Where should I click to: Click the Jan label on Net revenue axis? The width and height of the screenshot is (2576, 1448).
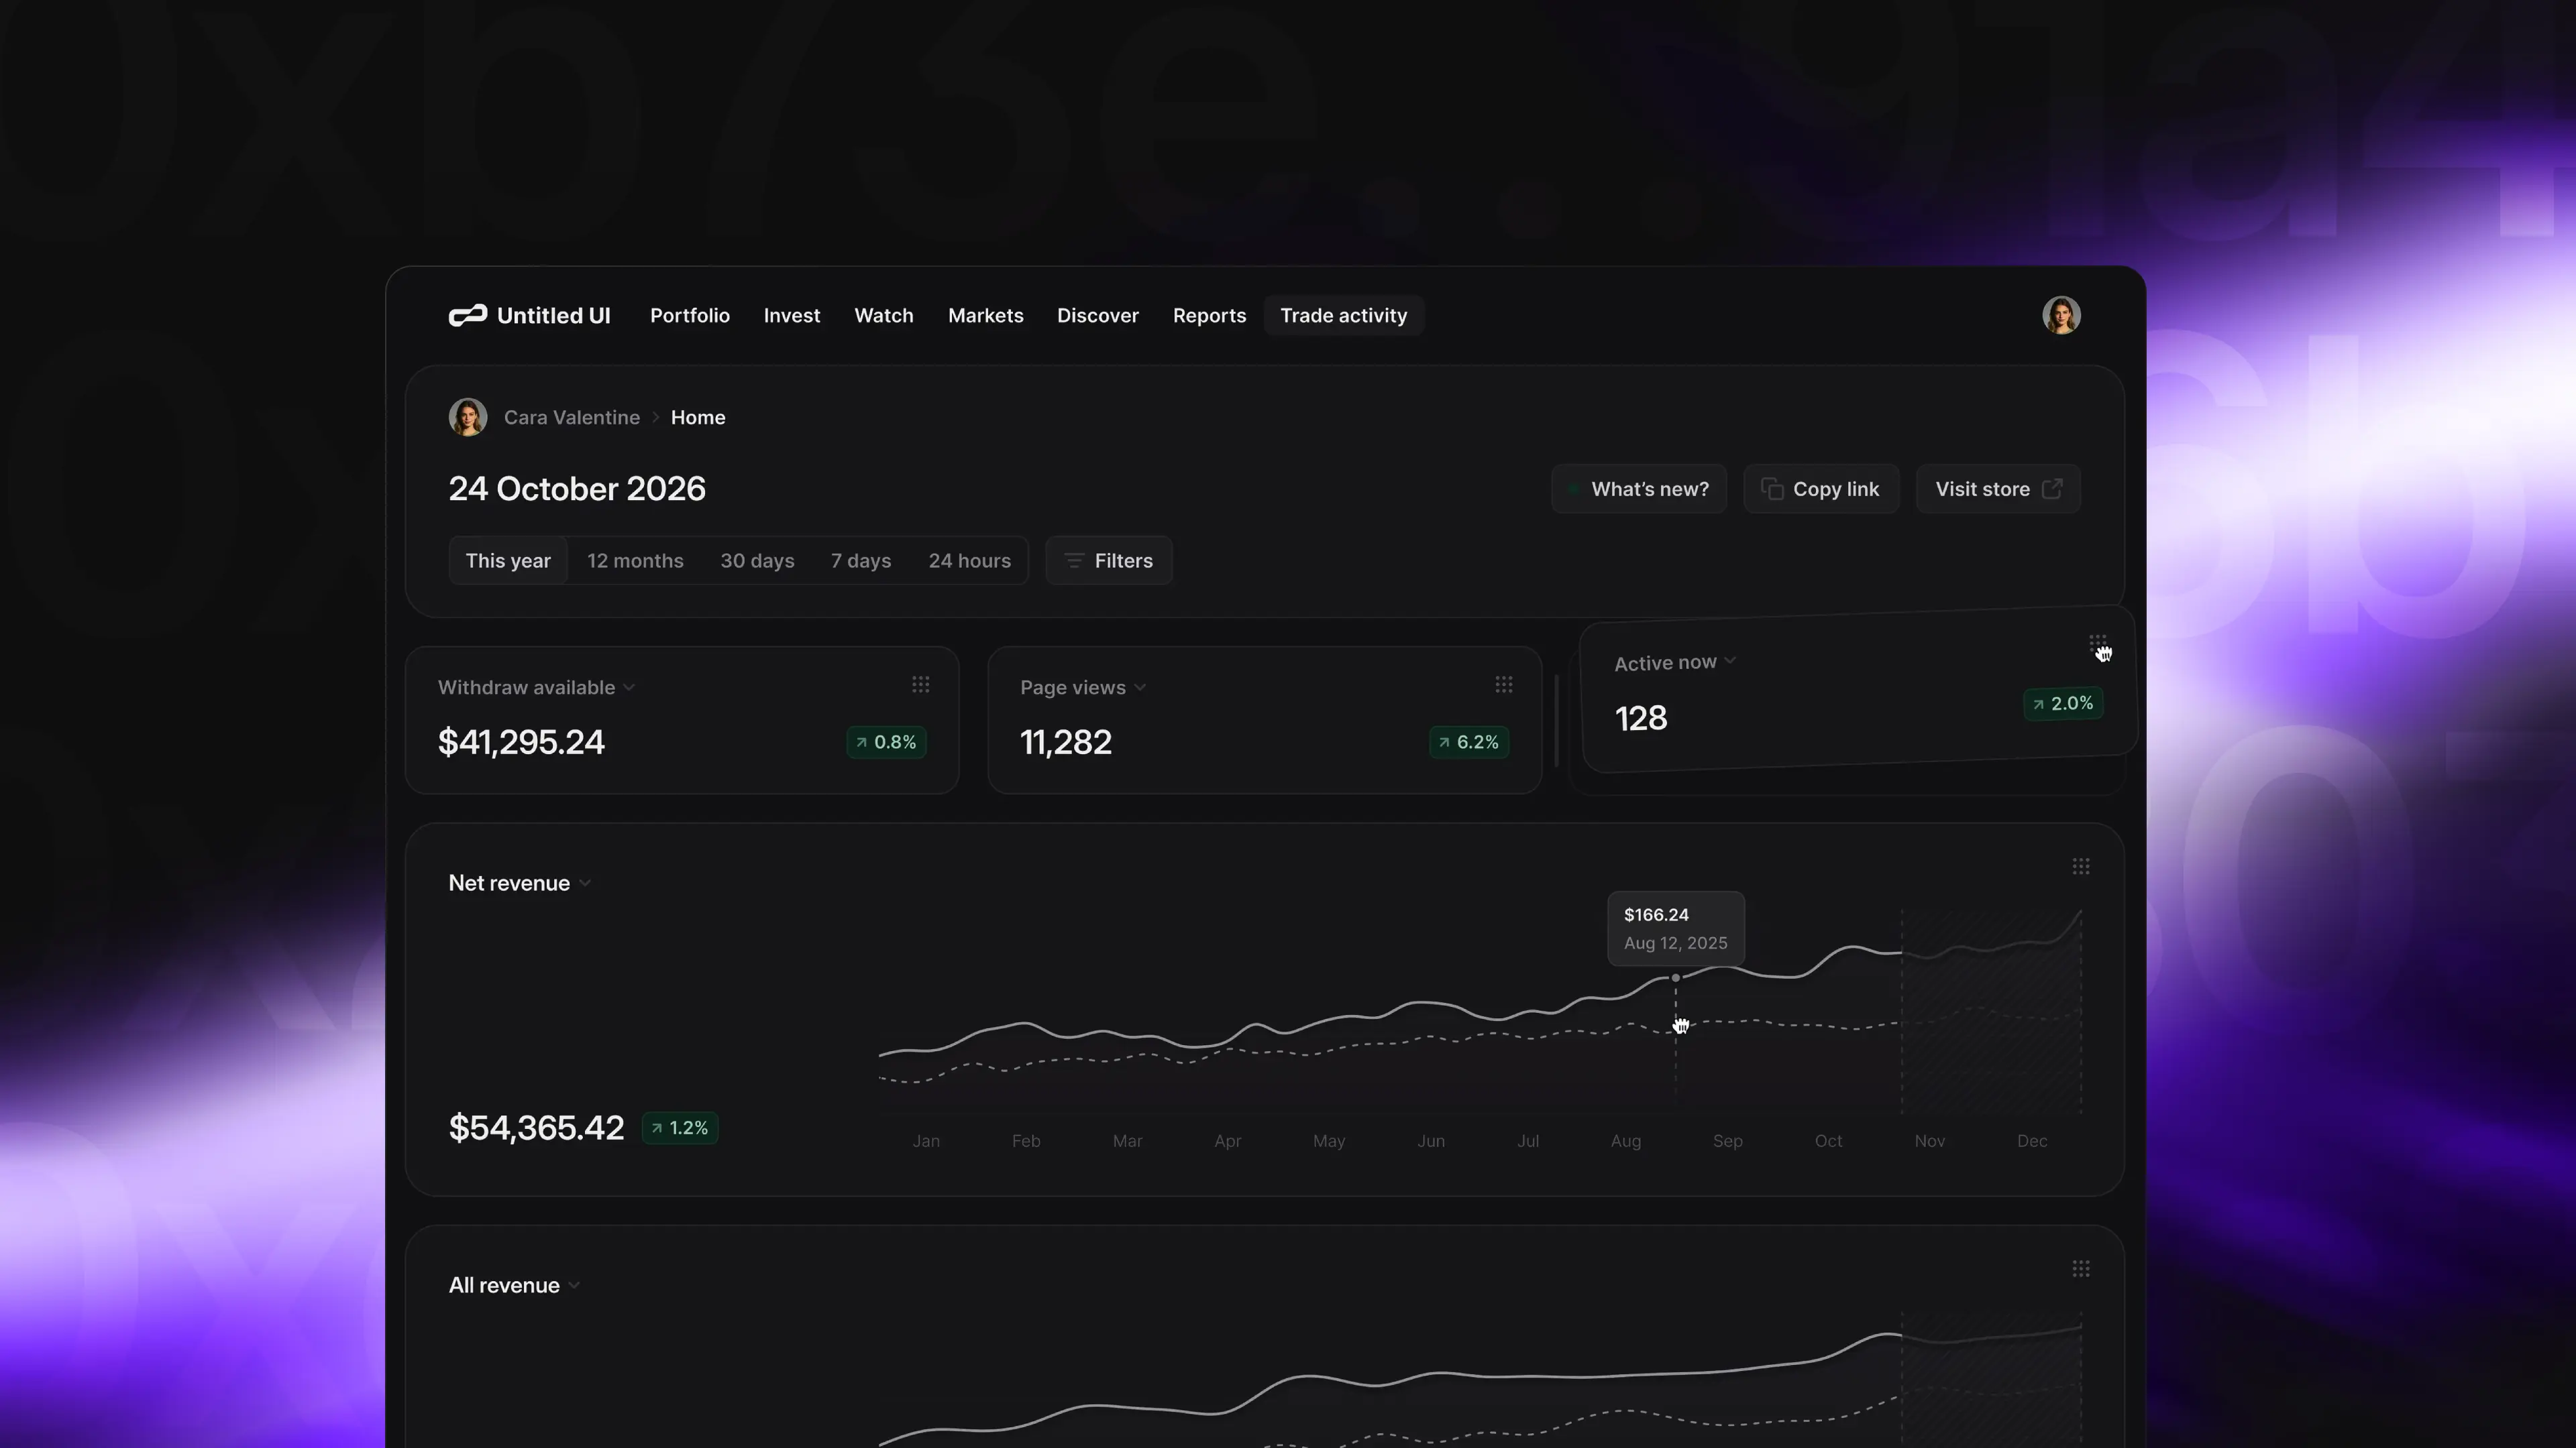tap(926, 1141)
